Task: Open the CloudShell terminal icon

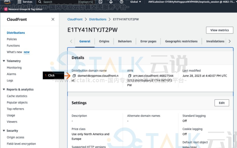Action: pyautogui.click(x=100, y=2)
